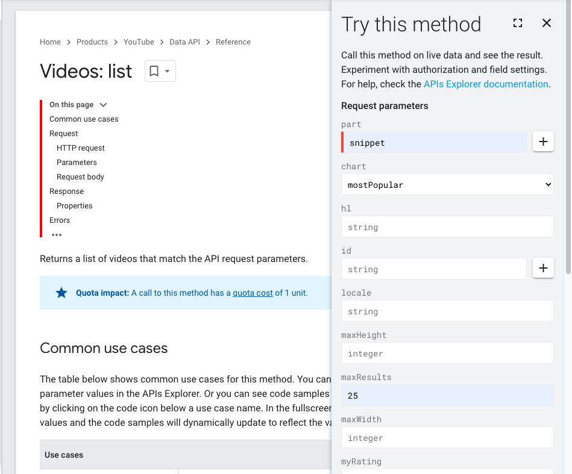Focus the id string input field
The image size is (572, 474).
click(434, 269)
